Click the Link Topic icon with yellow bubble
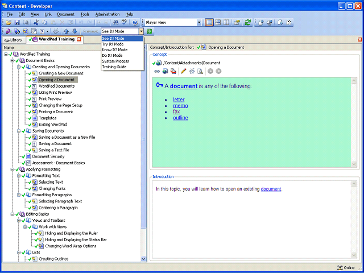 [x=25, y=31]
